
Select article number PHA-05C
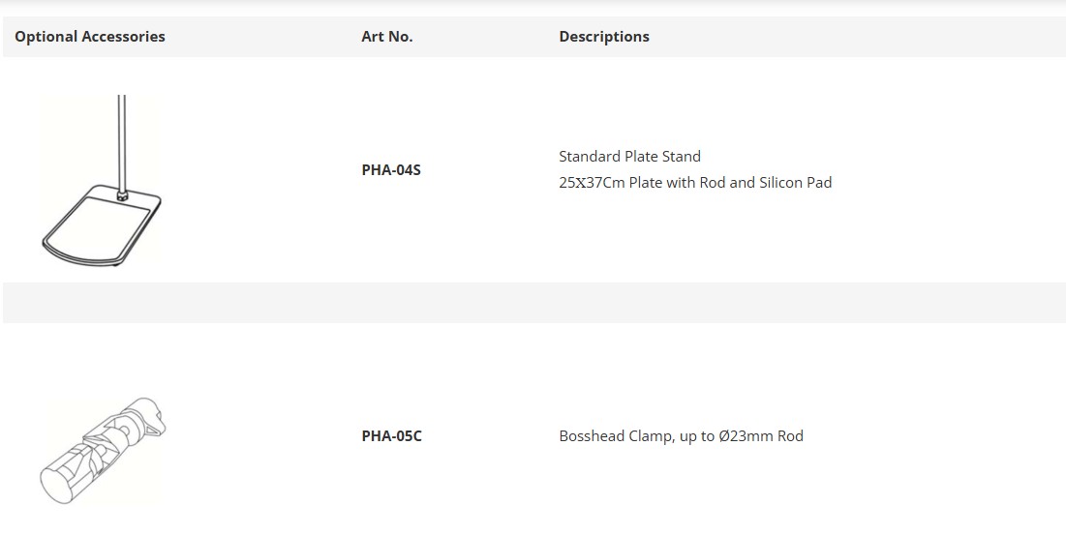point(391,436)
